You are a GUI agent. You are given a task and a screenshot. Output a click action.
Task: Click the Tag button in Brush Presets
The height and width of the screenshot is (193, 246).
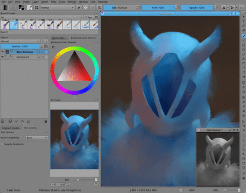pyautogui.click(x=89, y=17)
